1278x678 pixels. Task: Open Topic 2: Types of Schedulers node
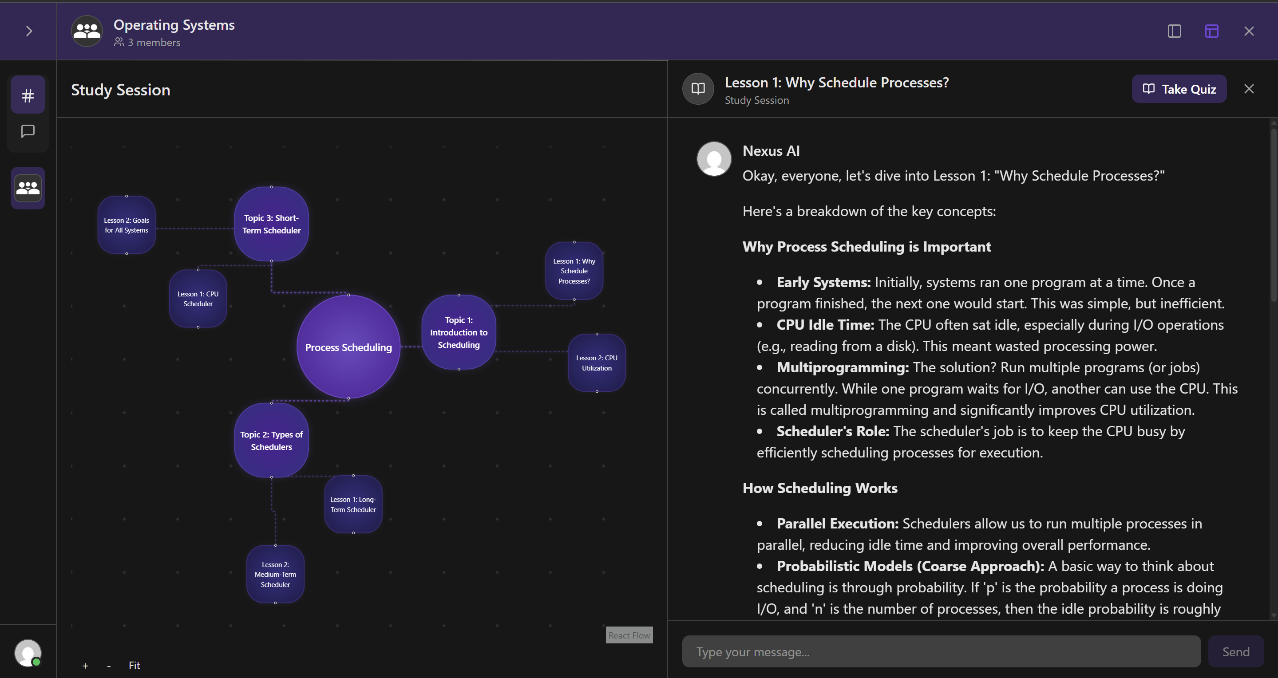pos(271,441)
